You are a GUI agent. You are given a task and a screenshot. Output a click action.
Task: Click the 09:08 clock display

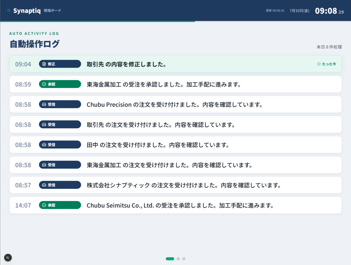pos(326,11)
